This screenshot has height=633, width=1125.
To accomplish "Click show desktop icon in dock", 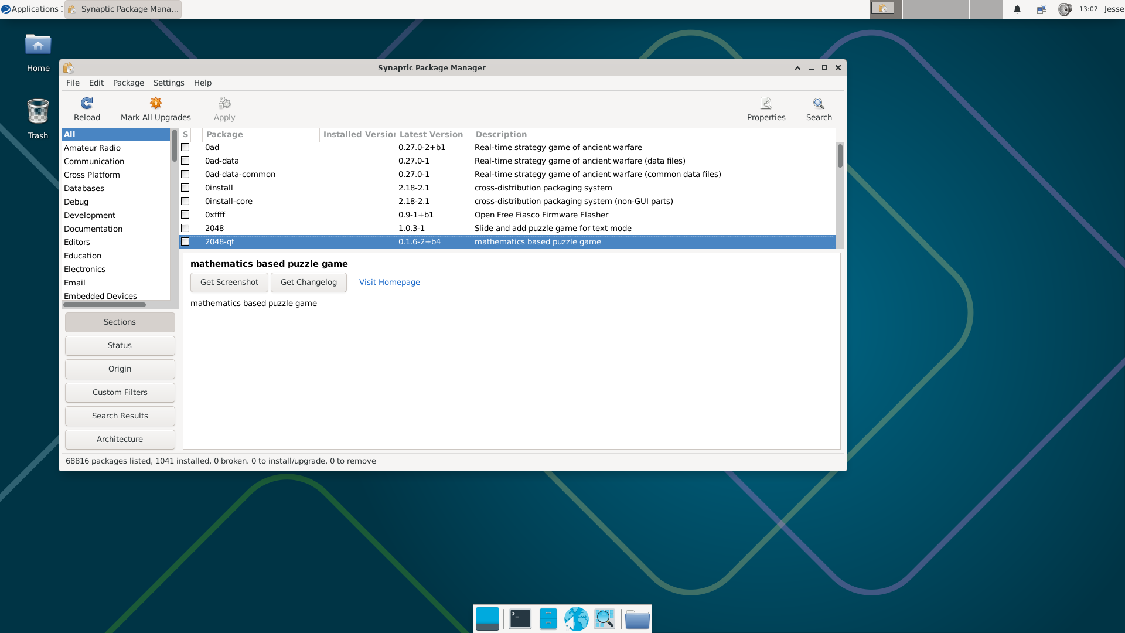I will click(x=487, y=619).
